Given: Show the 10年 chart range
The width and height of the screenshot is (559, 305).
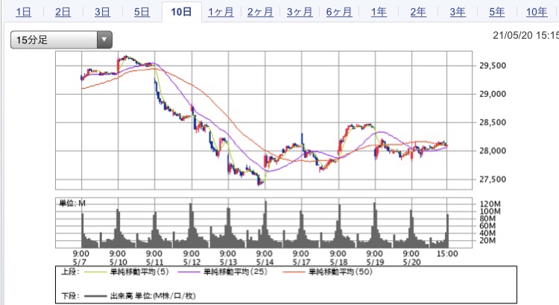Looking at the screenshot, I should click(537, 12).
